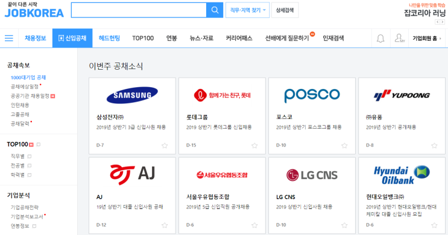Screen dimensions: 448x235
Task: Open new-window icon next to 연봉정보
Action: coord(34,226)
